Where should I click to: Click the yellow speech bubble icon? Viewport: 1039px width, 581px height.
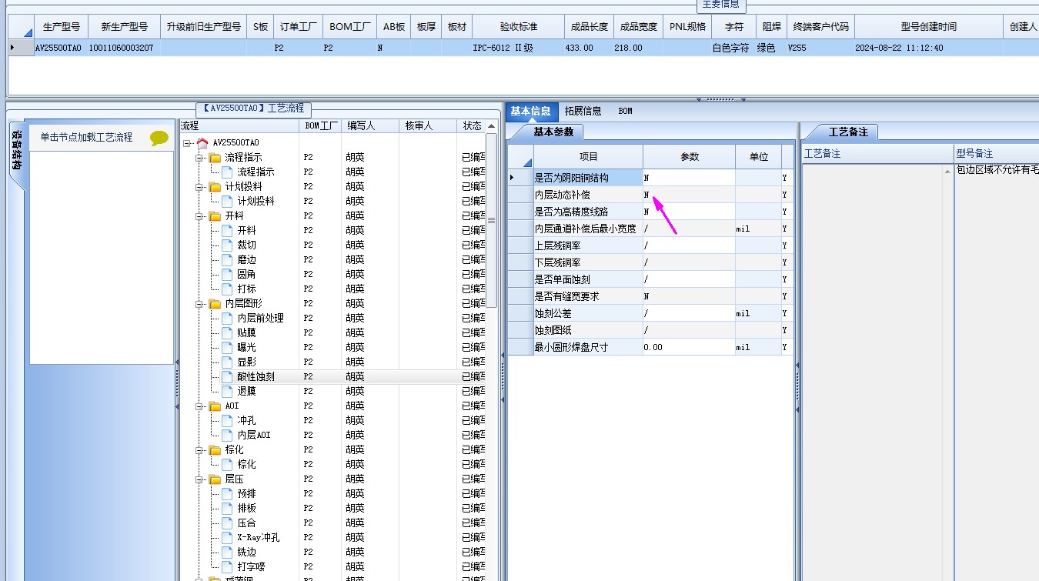(x=159, y=139)
